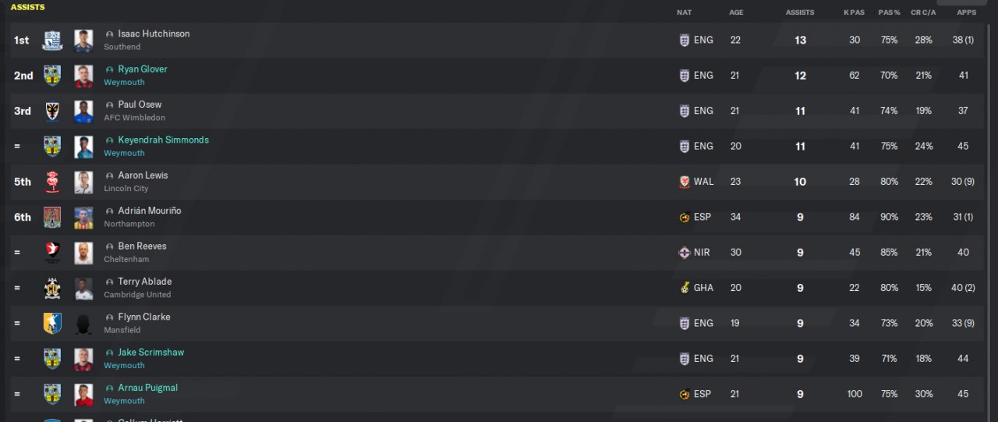Viewport: 998px width, 422px height.
Task: Click the Wales flag next to Aaron Lewis
Action: (x=685, y=182)
